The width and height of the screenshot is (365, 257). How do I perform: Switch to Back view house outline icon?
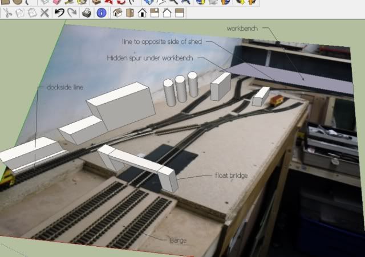click(x=167, y=13)
